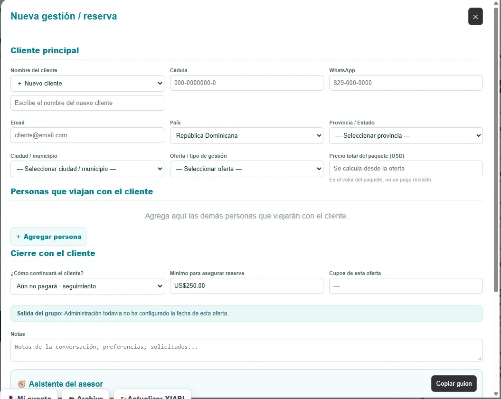
Task: Click the dialog's vertical scrollbar thumb
Action: [496, 150]
